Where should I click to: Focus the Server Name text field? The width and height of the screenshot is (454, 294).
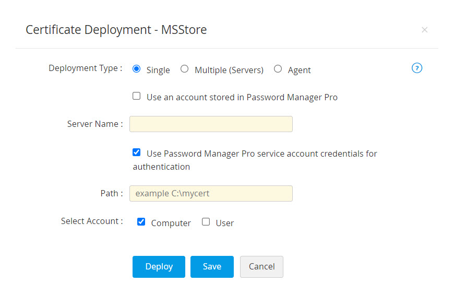tap(211, 124)
